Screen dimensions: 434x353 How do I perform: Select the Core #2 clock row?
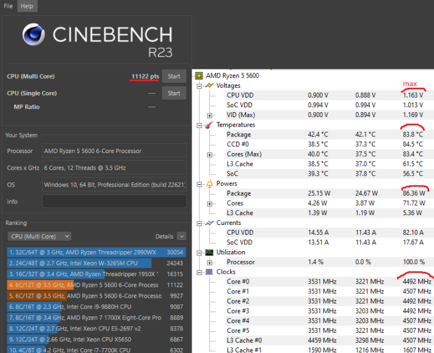pyautogui.click(x=330, y=301)
